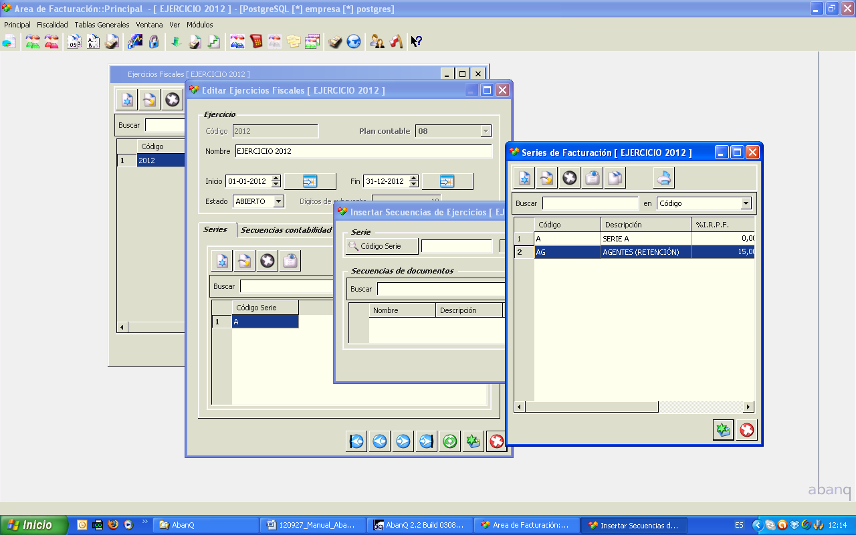Switch to the Secuencias contabilidad tab

coord(286,230)
